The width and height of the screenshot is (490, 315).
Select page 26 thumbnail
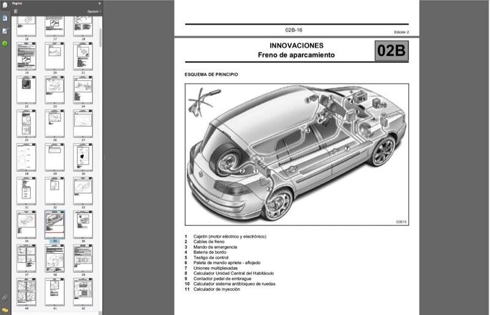pos(55,124)
